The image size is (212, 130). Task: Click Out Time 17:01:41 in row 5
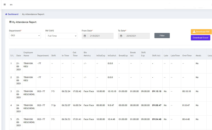(x=77, y=119)
